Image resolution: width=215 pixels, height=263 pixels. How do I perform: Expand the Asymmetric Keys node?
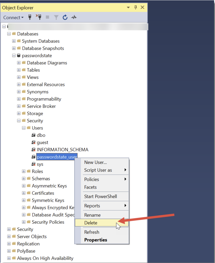(x=24, y=186)
